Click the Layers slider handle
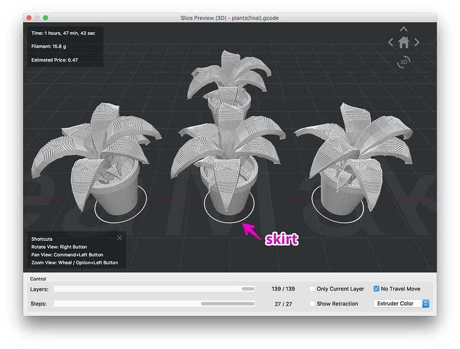The height and width of the screenshot is (349, 460). click(248, 289)
